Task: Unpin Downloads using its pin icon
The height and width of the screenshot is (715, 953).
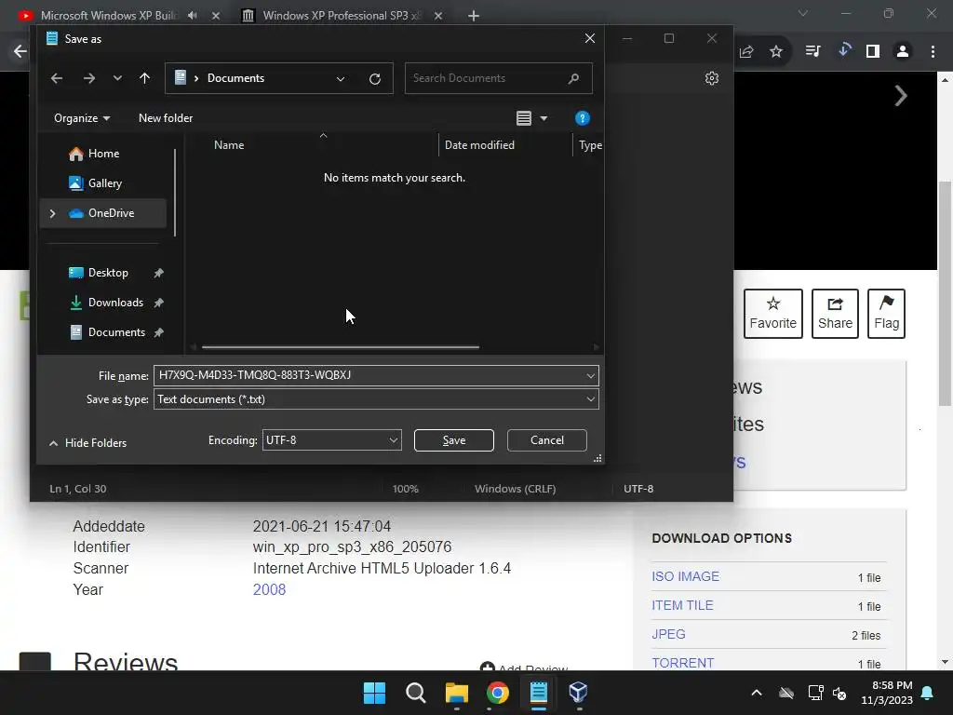Action: pyautogui.click(x=158, y=303)
